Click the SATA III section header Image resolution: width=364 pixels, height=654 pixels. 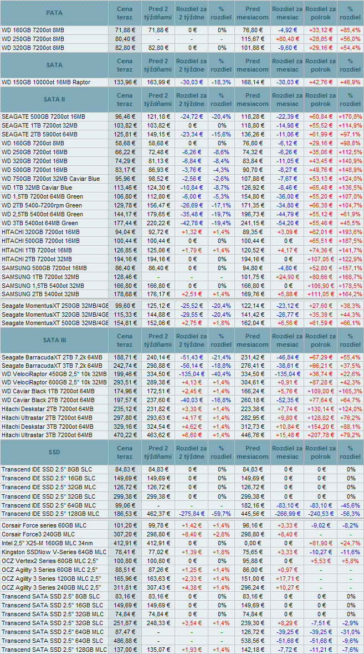click(54, 341)
